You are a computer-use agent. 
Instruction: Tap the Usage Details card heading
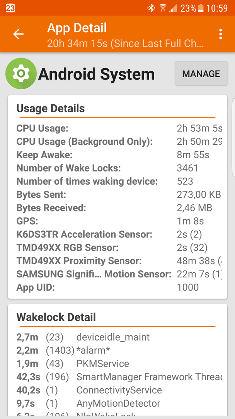[x=51, y=109]
